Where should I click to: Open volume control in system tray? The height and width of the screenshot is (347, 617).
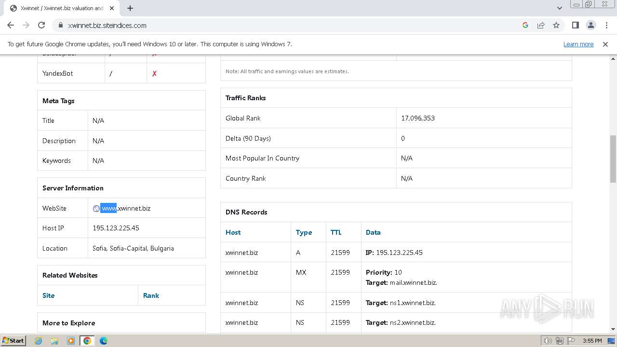[x=548, y=341]
